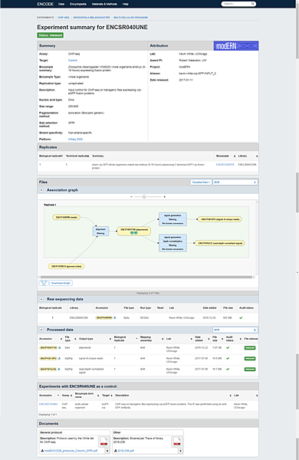Open the Help menu
Image resolution: width=299 pixels, height=460 pixels.
tap(125, 4)
